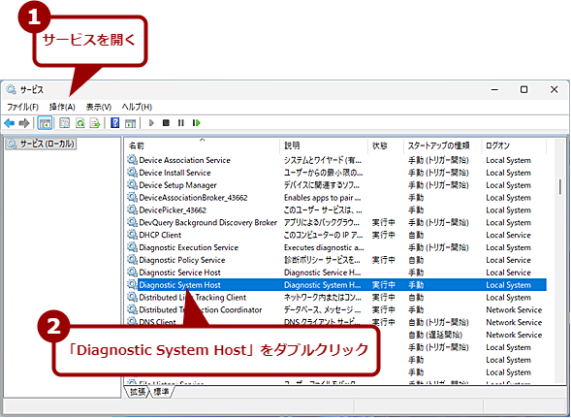Click the Forward arrow toolbar icon
Image resolution: width=571 pixels, height=418 pixels.
point(24,123)
